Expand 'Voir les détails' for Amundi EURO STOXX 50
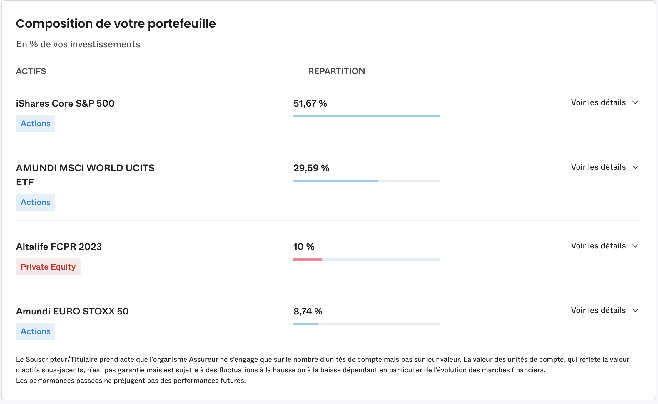Image resolution: width=658 pixels, height=404 pixels. tap(598, 311)
